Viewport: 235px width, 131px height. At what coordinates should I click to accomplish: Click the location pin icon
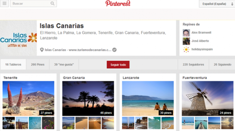pos(42,50)
